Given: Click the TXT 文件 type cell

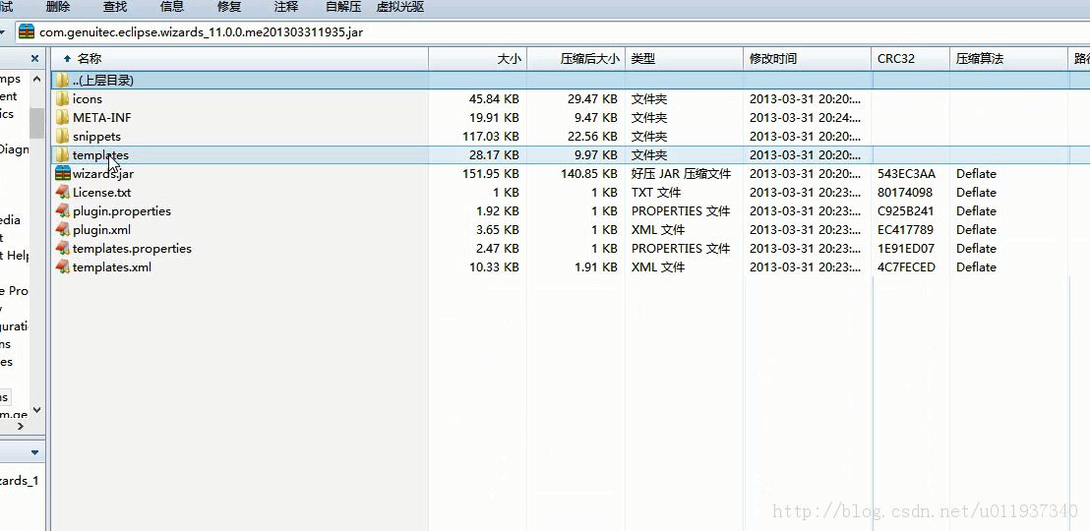Looking at the screenshot, I should click(x=655, y=193).
